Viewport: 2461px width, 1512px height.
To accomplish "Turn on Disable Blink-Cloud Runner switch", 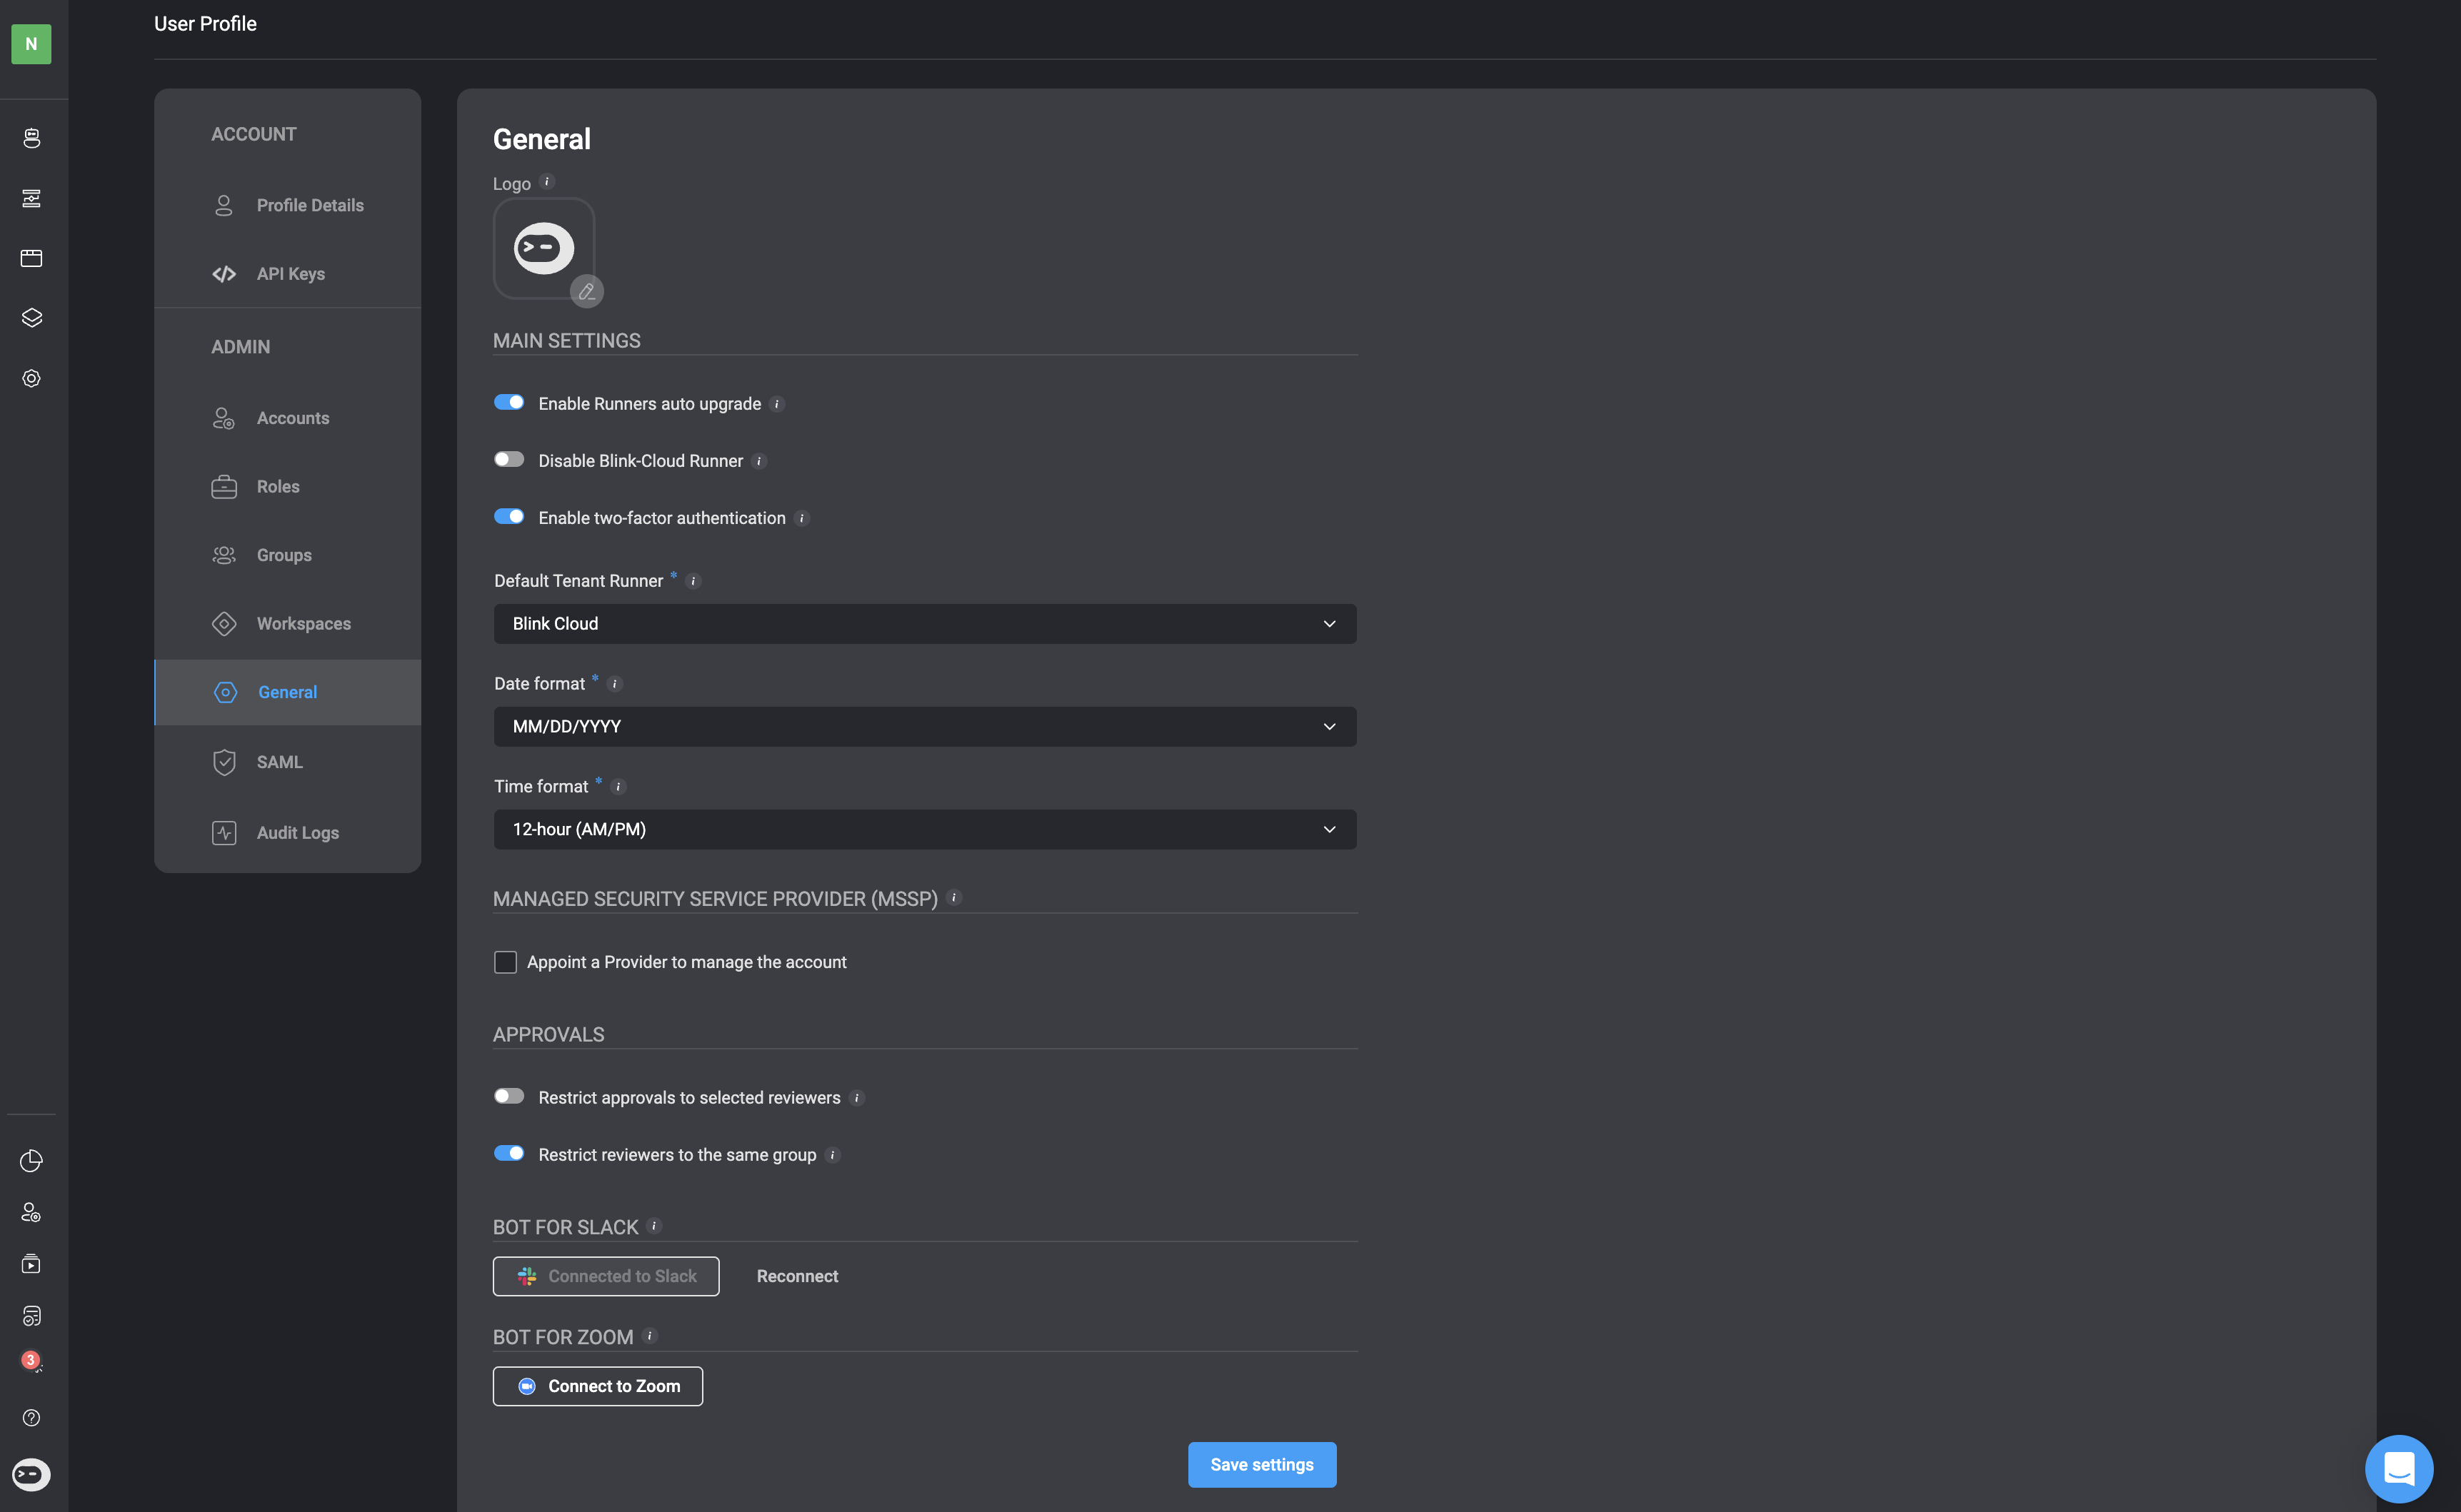I will pyautogui.click(x=509, y=459).
